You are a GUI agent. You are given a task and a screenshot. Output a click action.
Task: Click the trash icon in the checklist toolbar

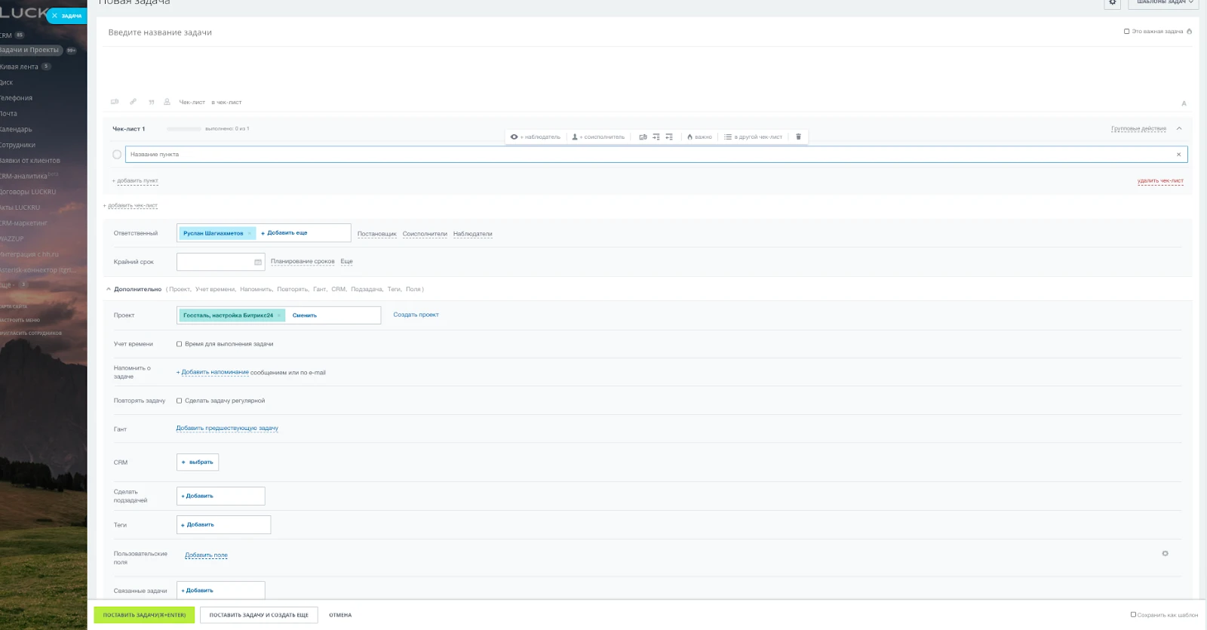(x=798, y=137)
